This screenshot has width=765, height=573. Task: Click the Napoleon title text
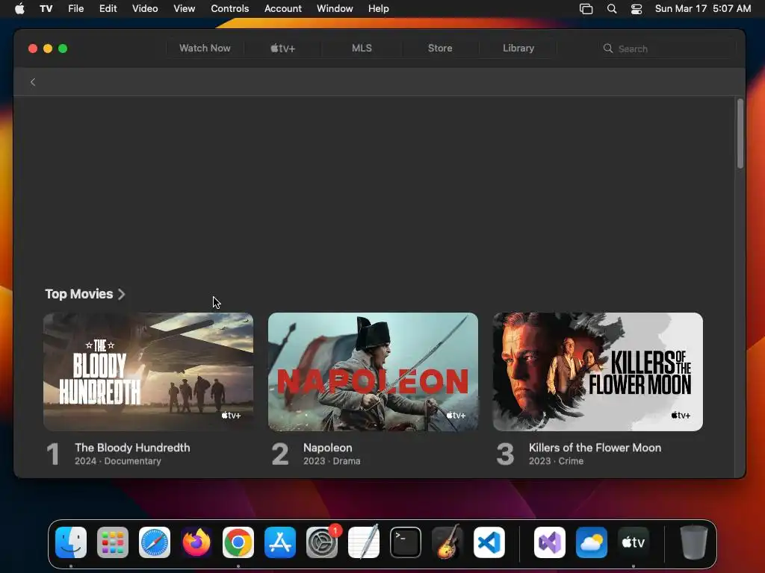pyautogui.click(x=327, y=448)
